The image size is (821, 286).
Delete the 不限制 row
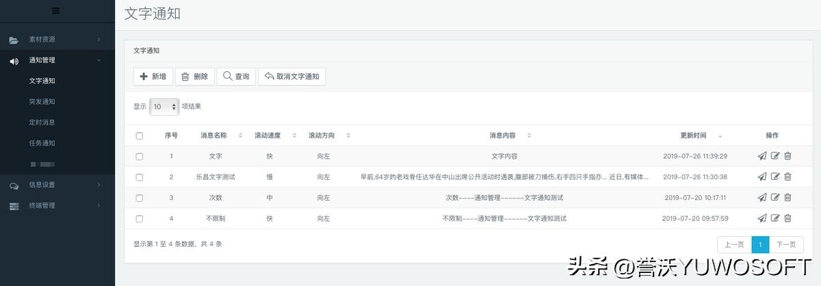tap(787, 218)
